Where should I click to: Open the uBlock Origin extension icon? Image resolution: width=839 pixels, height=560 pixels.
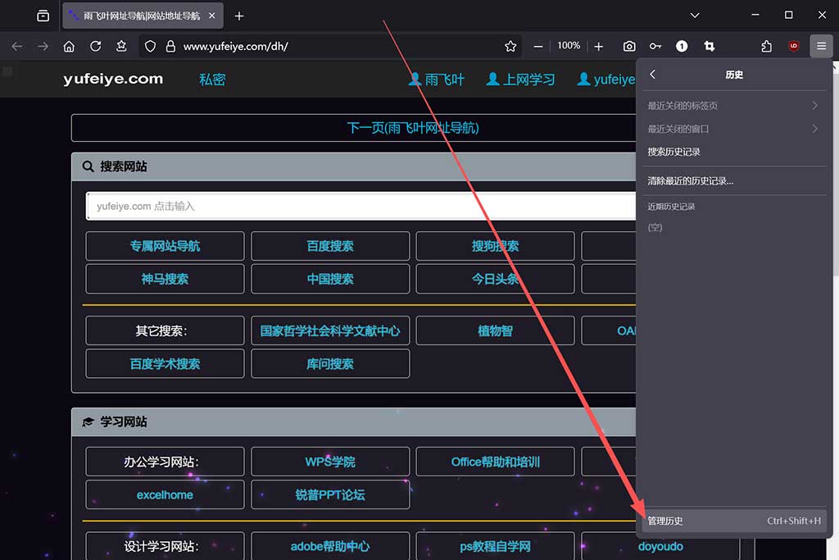point(794,47)
